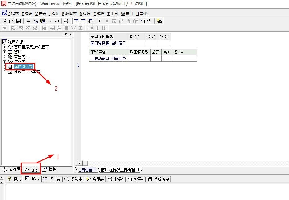
Task: Click the Copy toolbar icon
Action: 35,21
